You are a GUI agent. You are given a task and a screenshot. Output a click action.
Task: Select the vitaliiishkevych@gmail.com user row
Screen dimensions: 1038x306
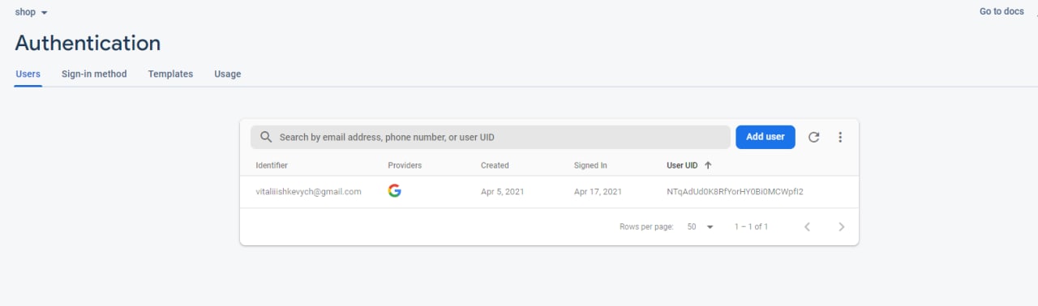[549, 192]
